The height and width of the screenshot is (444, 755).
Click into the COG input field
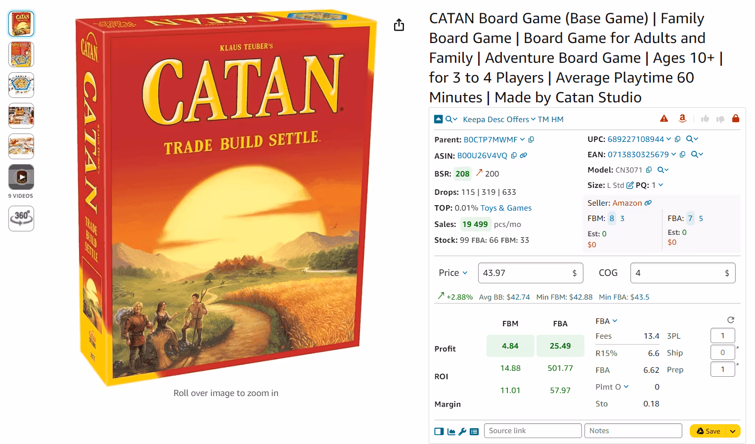tap(676, 273)
